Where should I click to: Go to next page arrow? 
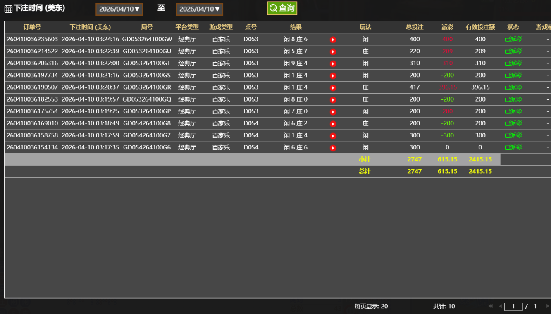(x=548, y=306)
